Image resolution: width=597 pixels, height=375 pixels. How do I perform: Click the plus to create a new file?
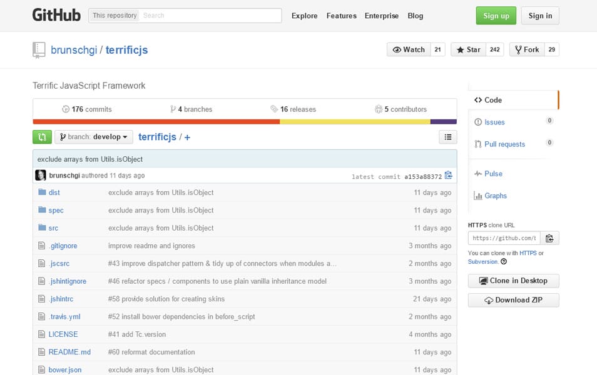coord(187,137)
